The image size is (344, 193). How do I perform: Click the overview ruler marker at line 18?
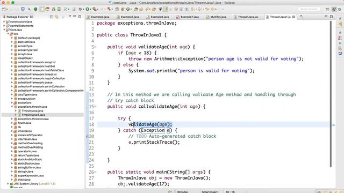333,125
